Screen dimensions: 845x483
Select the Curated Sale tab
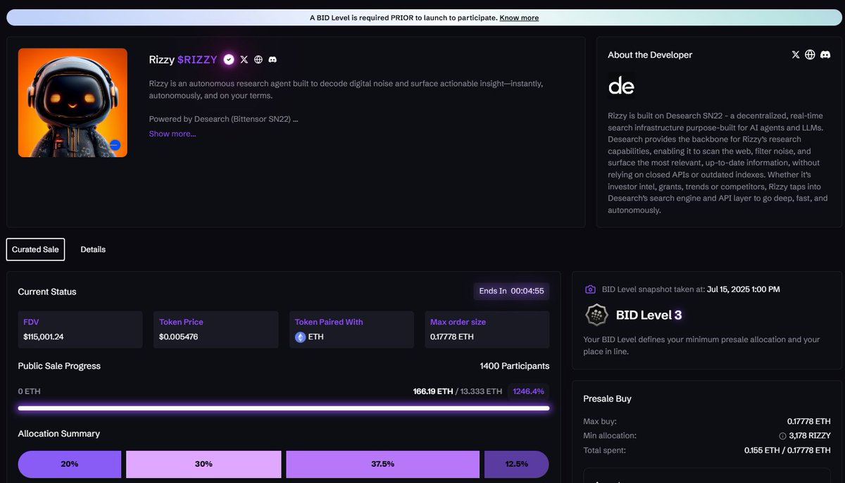click(35, 249)
